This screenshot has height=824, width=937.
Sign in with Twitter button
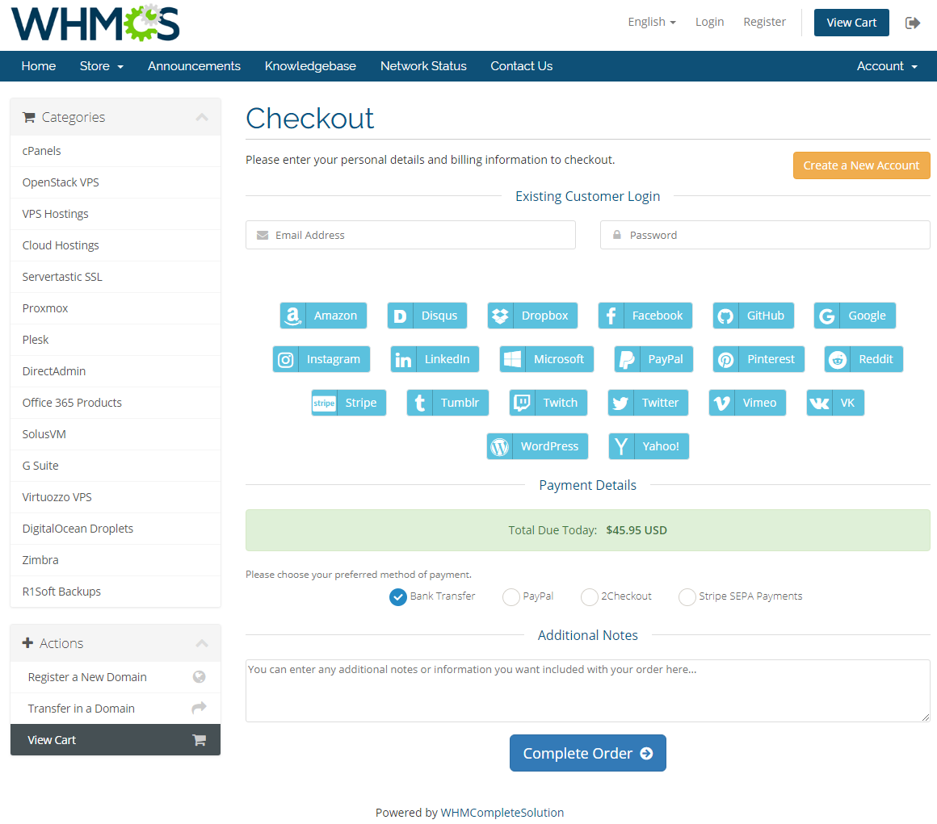[648, 403]
